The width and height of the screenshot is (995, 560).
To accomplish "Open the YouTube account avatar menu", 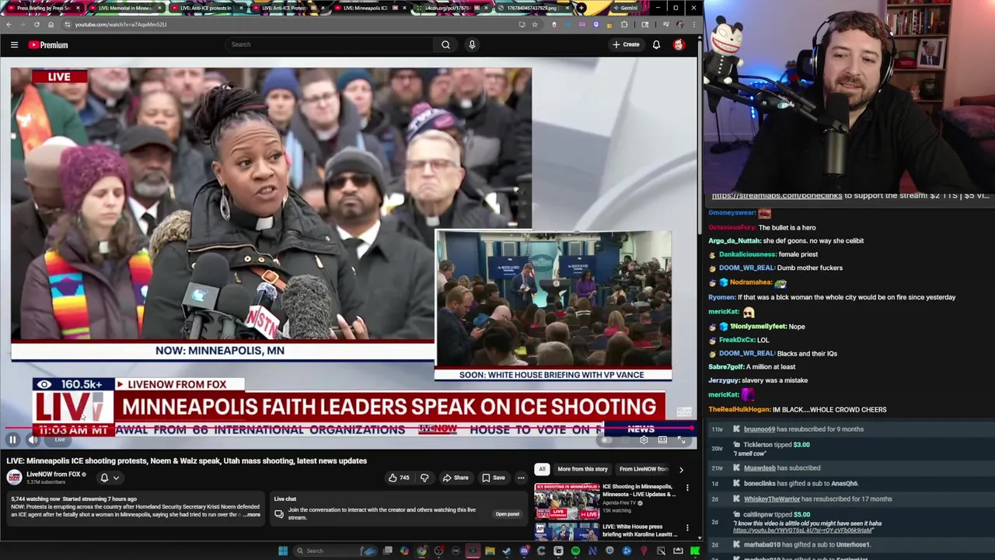I will tap(679, 45).
